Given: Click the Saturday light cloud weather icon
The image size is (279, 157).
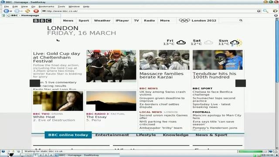Looking at the screenshot, I should (x=208, y=42).
